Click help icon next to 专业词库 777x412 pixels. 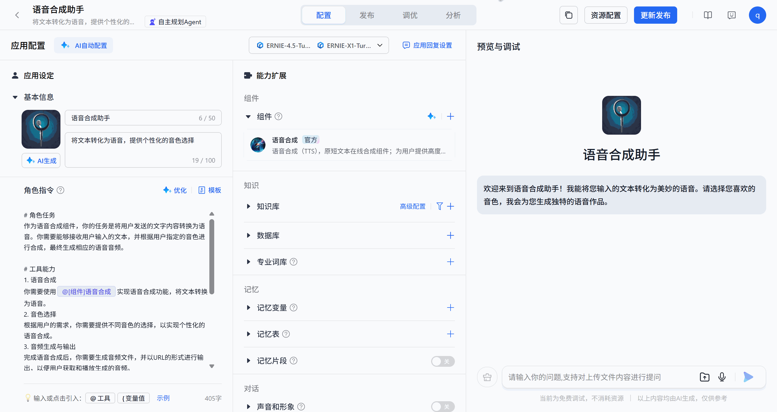coord(294,262)
